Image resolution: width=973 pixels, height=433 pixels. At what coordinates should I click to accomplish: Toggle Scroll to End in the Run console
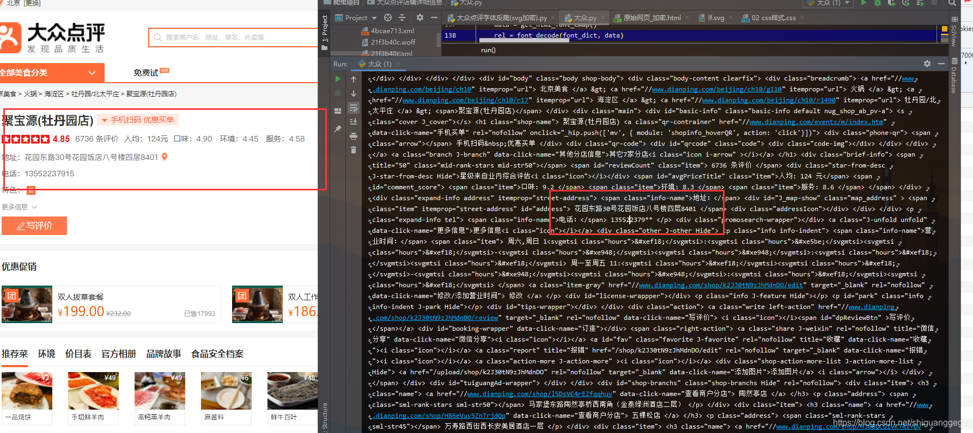(x=354, y=122)
